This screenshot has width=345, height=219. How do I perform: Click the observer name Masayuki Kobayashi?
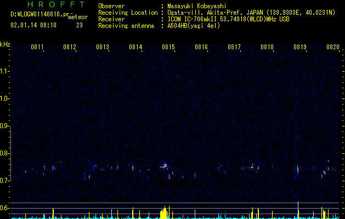(x=197, y=6)
